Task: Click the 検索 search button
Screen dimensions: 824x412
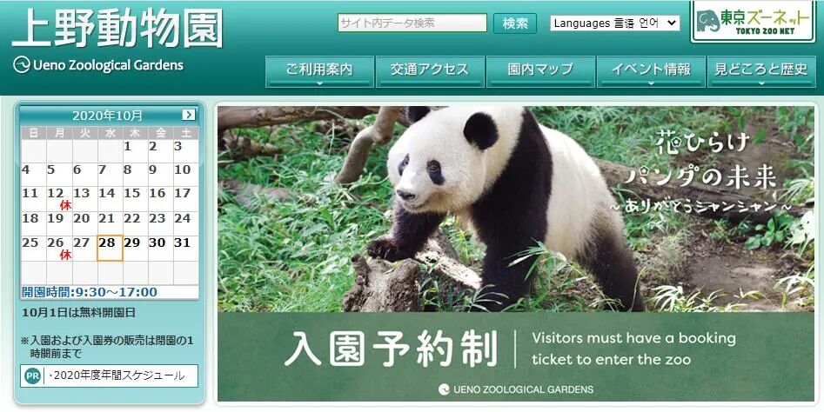Action: pyautogui.click(x=515, y=23)
